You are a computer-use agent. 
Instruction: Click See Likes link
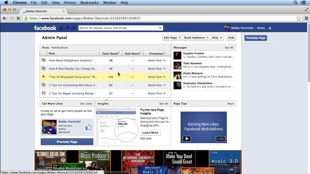click(86, 103)
